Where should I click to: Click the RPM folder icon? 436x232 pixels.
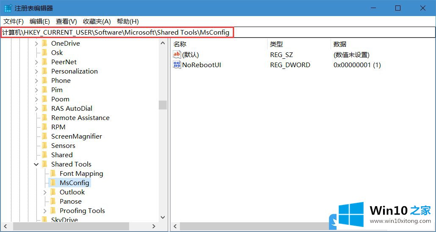click(44, 127)
